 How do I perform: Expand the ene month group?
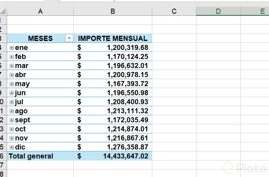[x=11, y=48]
